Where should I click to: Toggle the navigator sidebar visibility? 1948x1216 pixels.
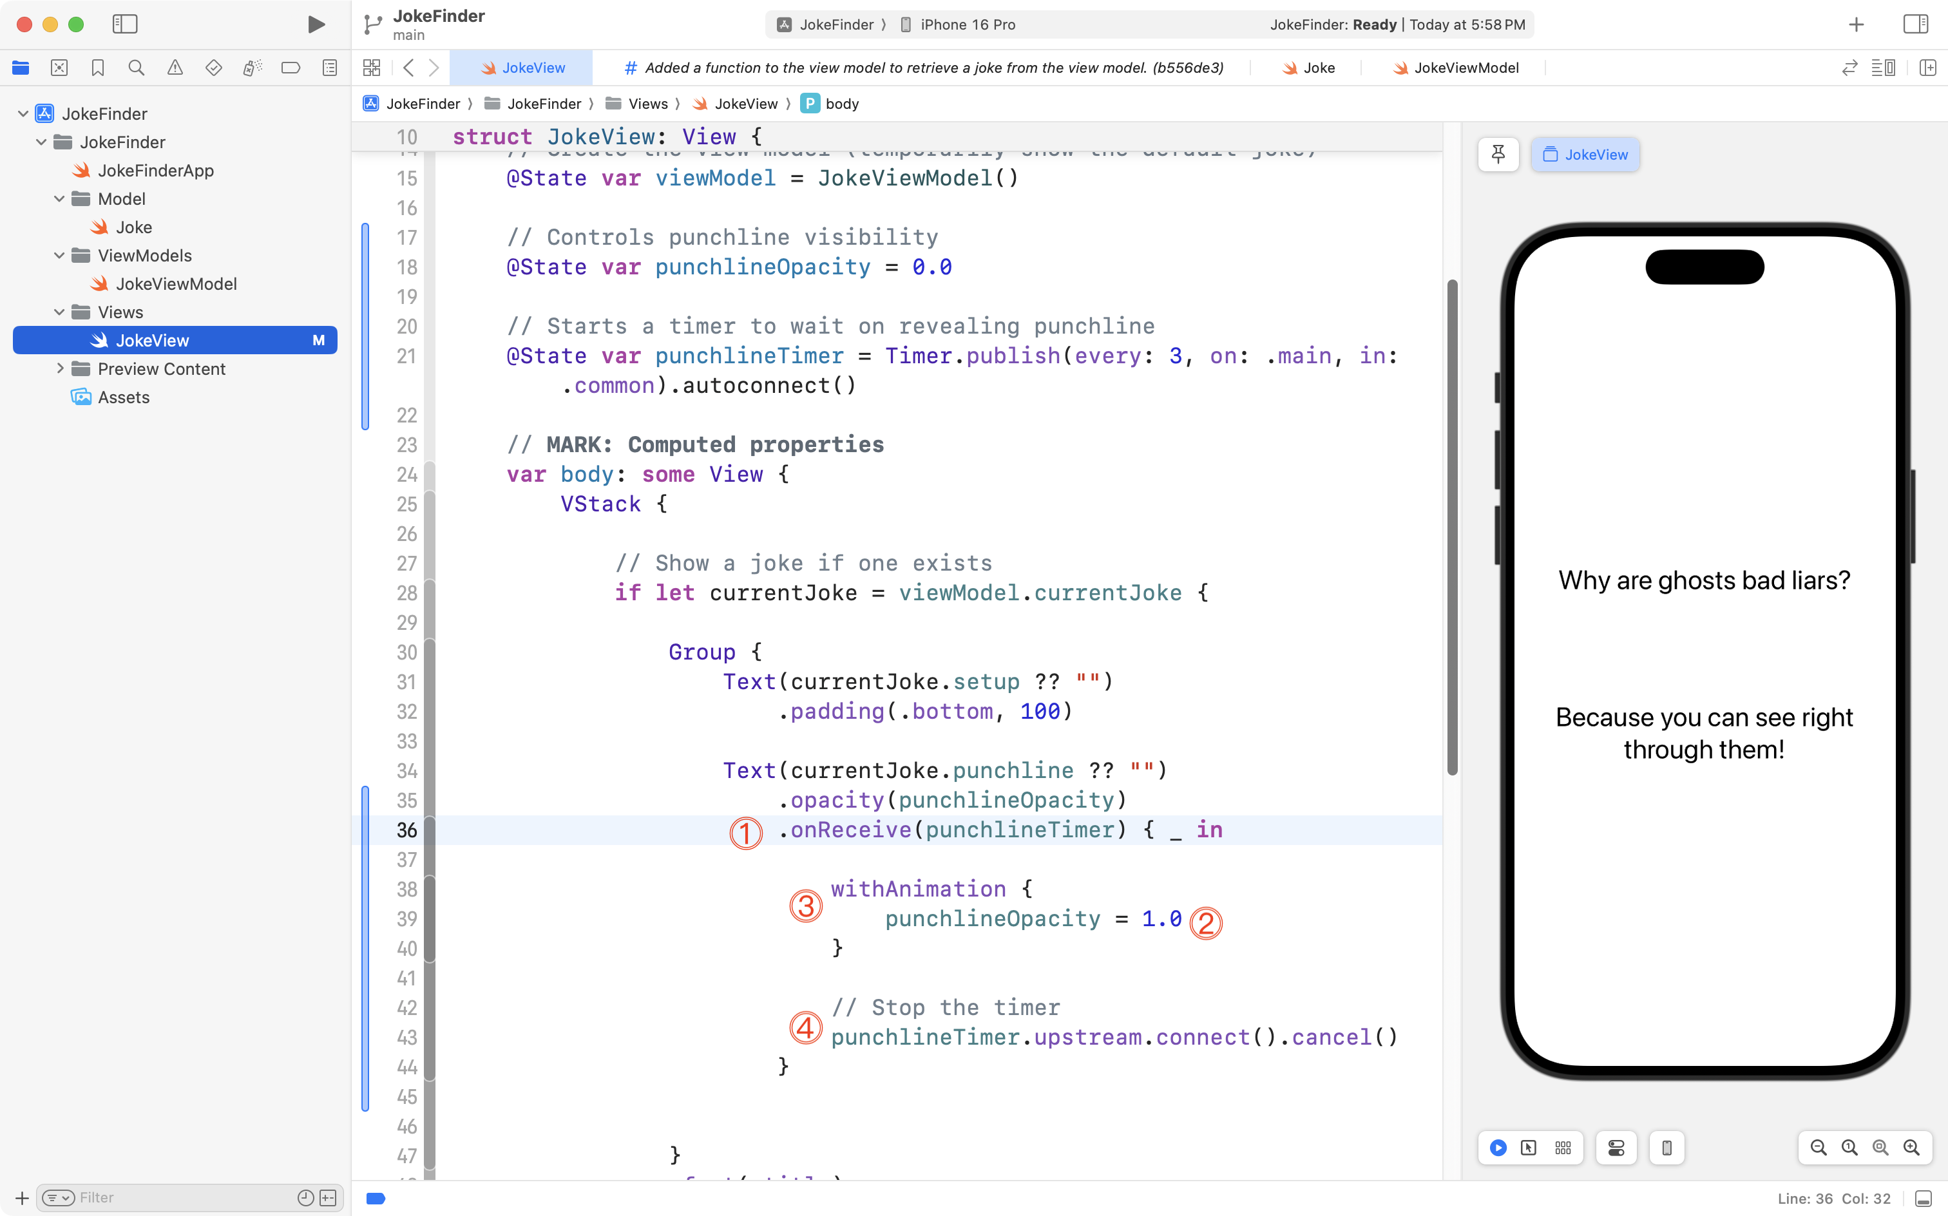[x=125, y=24]
